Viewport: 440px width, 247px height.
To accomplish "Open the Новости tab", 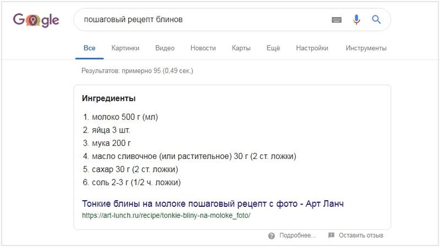I will click(x=203, y=48).
